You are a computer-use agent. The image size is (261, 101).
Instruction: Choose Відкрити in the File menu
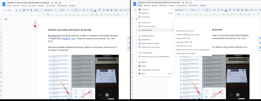pyautogui.click(x=156, y=13)
